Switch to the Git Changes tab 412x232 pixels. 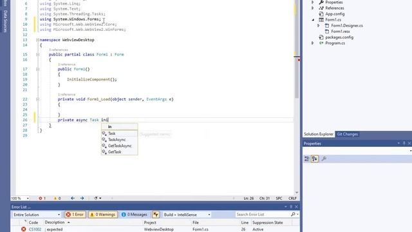(x=348, y=134)
